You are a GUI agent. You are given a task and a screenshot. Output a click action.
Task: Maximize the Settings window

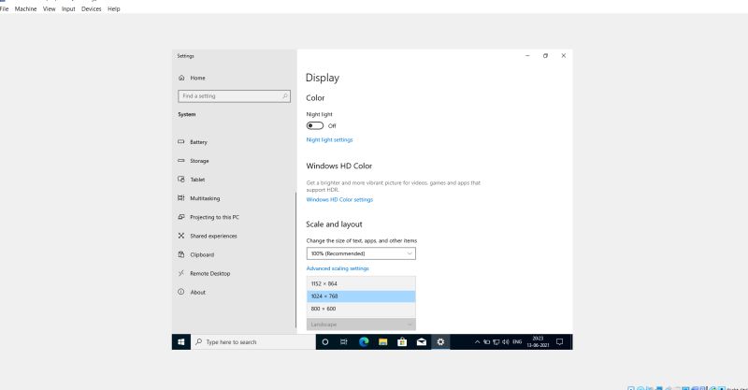point(545,56)
